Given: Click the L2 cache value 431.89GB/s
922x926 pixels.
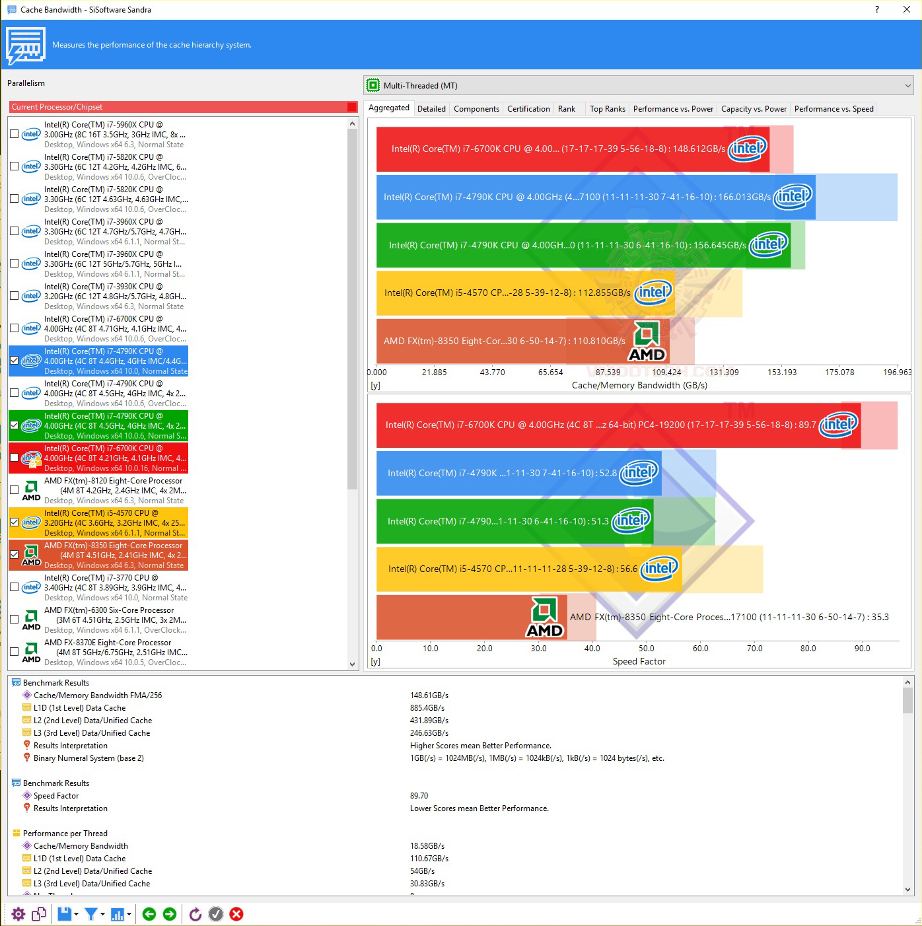Looking at the screenshot, I should coord(429,721).
